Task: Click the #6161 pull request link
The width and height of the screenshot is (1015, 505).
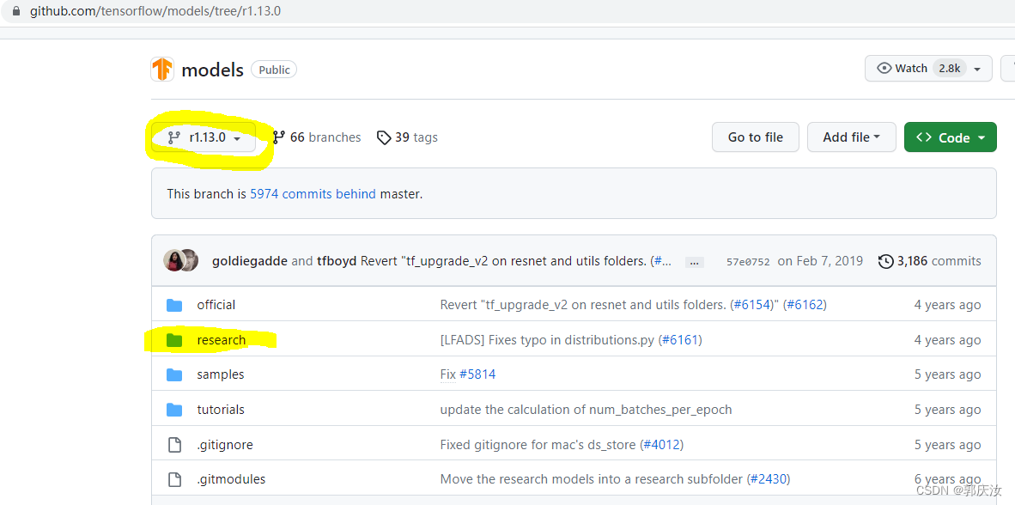Action: (680, 340)
